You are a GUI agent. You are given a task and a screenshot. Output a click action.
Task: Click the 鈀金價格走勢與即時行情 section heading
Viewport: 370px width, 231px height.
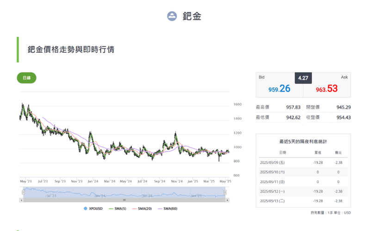coord(71,49)
